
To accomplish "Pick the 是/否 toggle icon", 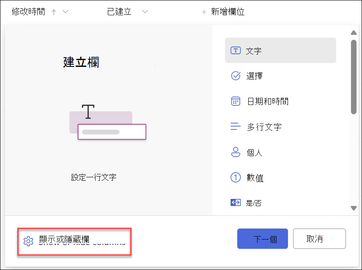I will pos(236,203).
